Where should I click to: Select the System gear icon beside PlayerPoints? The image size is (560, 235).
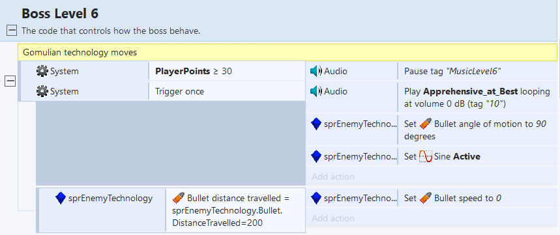coord(42,72)
